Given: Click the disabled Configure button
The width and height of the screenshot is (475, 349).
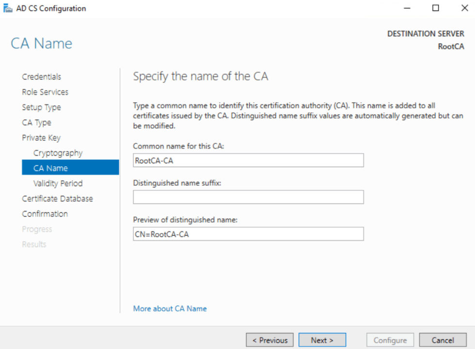Looking at the screenshot, I should coord(390,339).
